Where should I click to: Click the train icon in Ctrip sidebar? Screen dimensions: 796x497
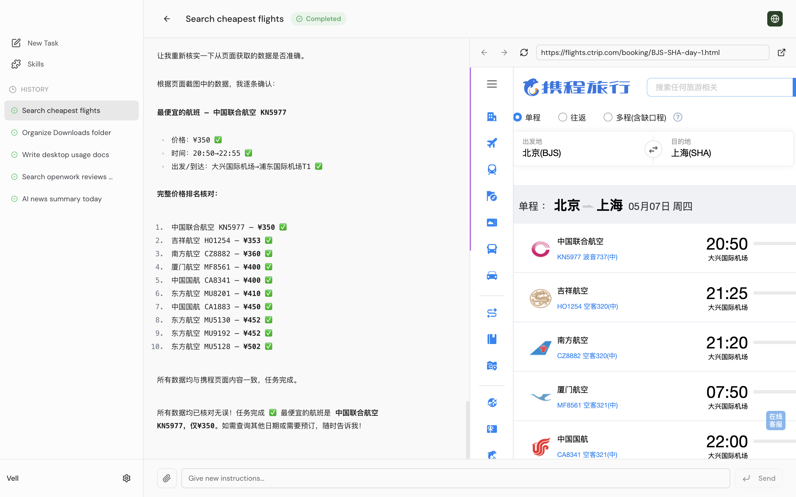click(x=492, y=170)
